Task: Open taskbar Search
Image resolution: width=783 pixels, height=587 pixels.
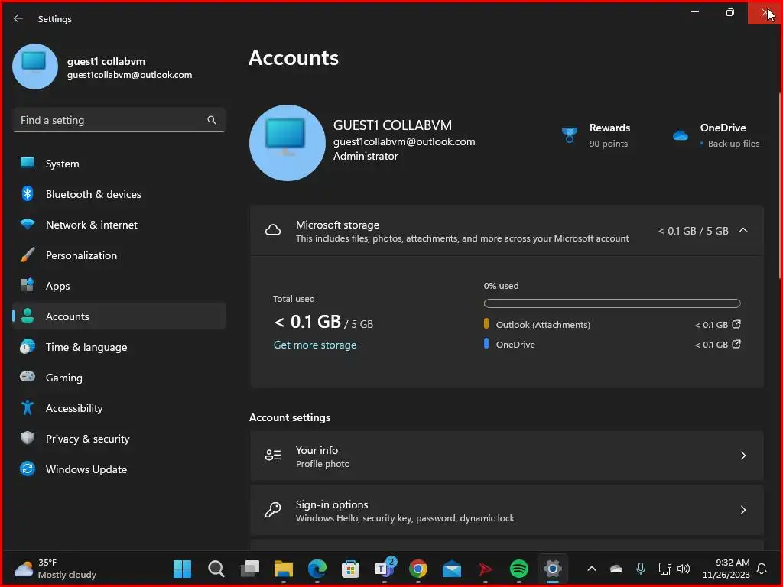Action: pyautogui.click(x=216, y=569)
